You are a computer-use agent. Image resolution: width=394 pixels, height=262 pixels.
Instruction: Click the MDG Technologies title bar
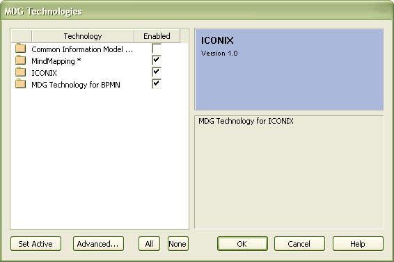coord(197,11)
